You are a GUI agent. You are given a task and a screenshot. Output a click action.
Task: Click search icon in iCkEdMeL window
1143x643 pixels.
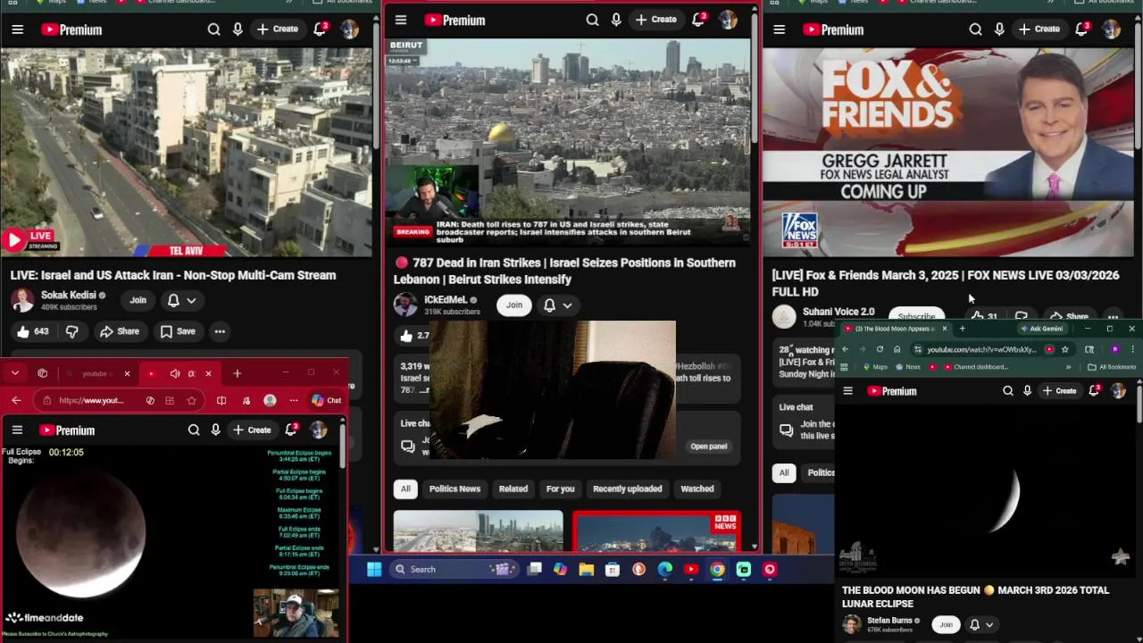[592, 20]
